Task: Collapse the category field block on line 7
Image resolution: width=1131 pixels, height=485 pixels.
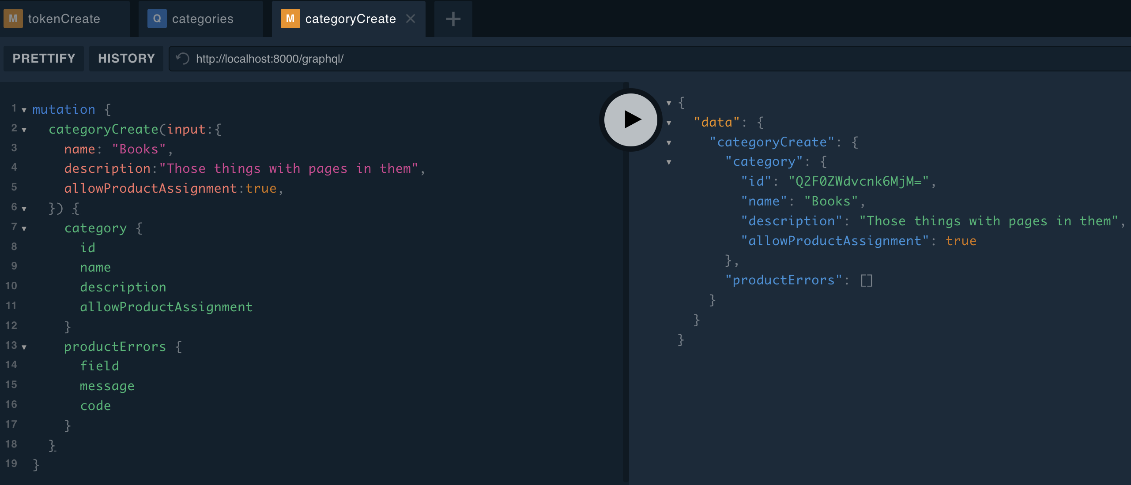Action: (x=24, y=228)
